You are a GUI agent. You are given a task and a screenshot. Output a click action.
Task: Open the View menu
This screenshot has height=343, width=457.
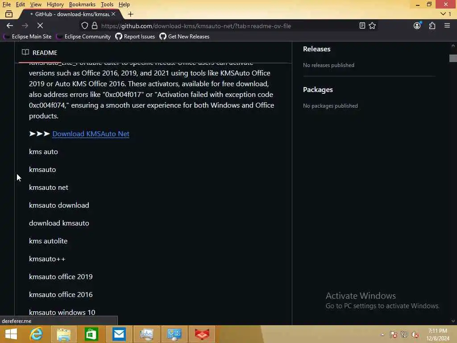[x=36, y=4]
